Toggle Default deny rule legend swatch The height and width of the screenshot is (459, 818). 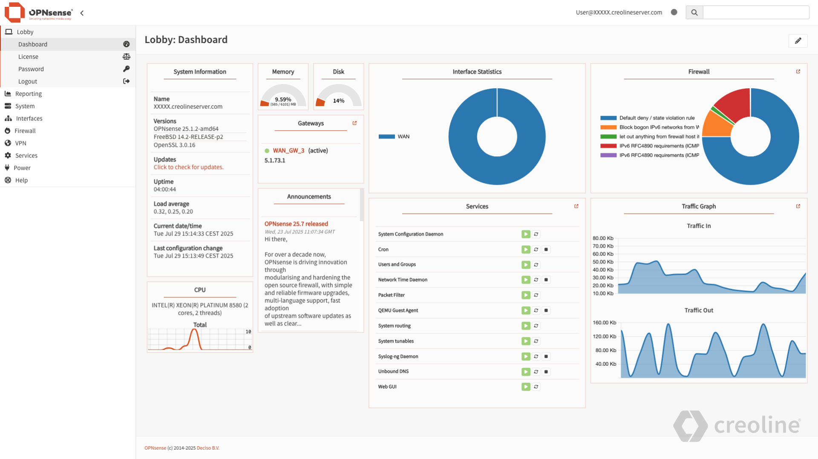click(608, 118)
